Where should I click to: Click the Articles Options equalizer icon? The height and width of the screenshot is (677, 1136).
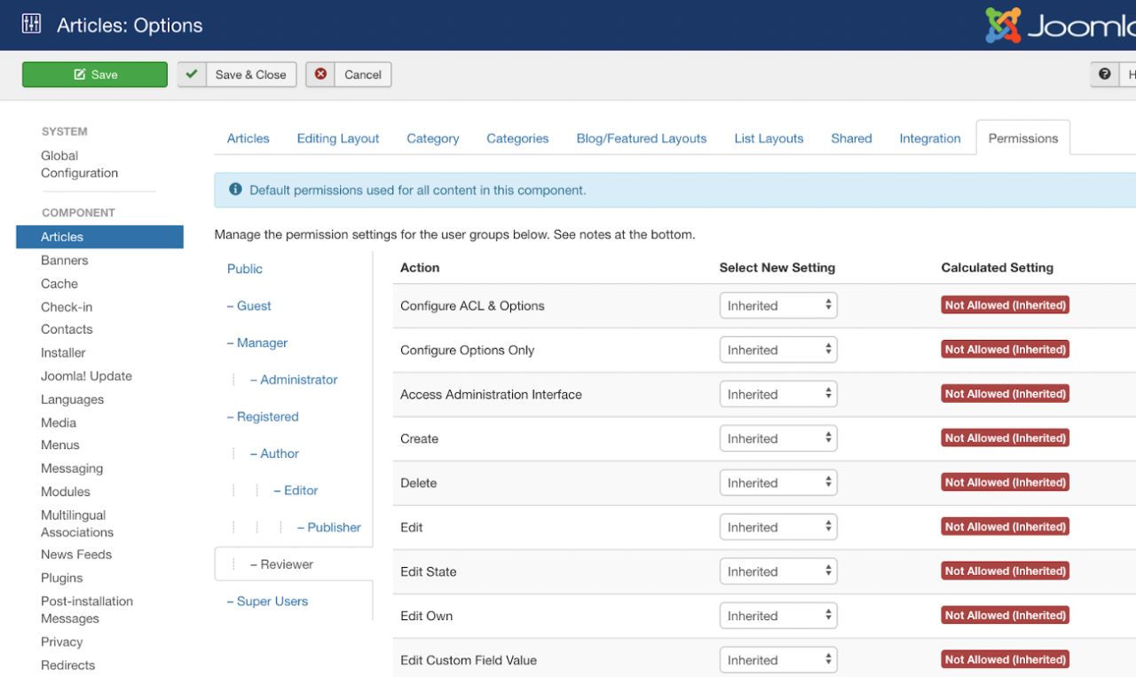[31, 24]
